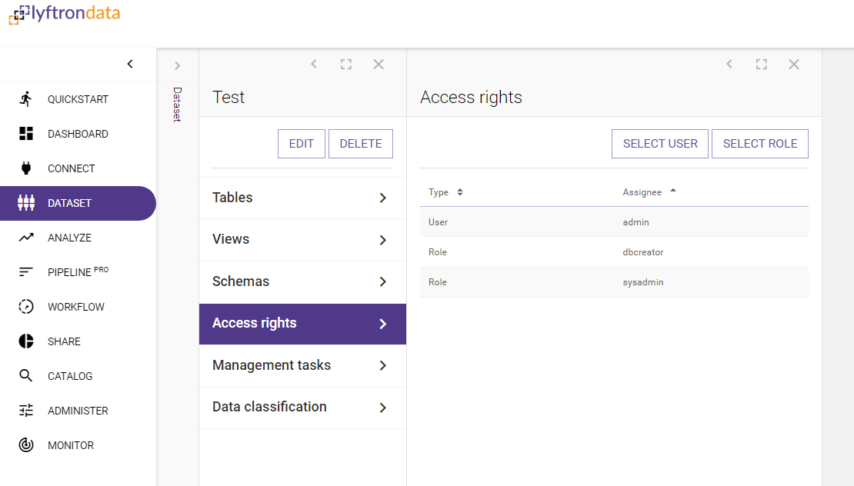Click the Edit button
The image size is (854, 486).
pos(301,144)
